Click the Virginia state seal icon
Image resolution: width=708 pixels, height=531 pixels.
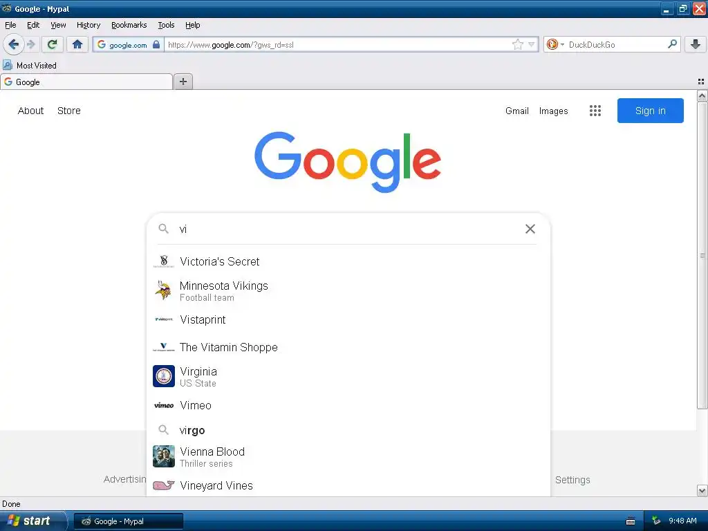click(163, 376)
